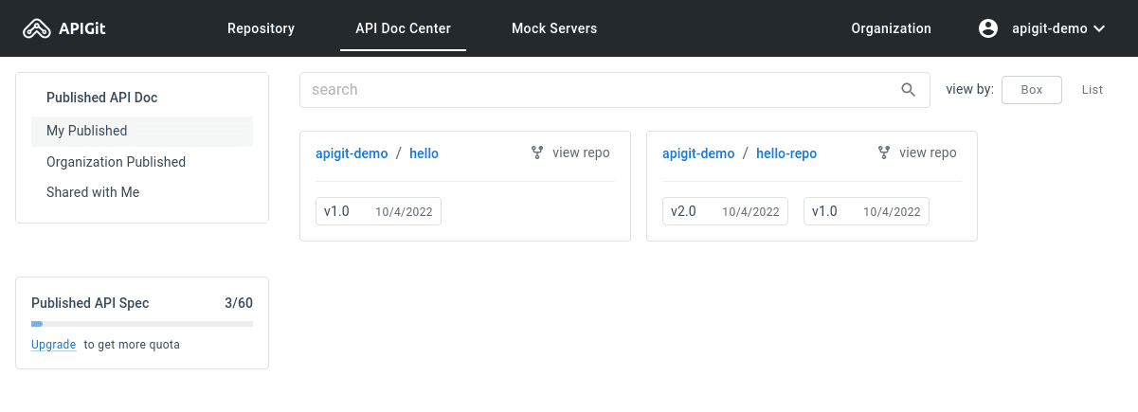Switch view to List layout
Viewport: 1138px width, 412px height.
[x=1093, y=90]
